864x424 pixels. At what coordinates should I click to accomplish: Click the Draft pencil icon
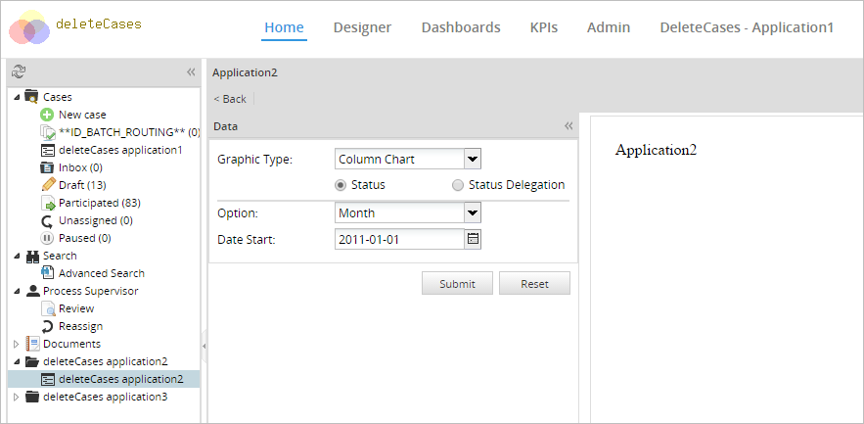47,185
